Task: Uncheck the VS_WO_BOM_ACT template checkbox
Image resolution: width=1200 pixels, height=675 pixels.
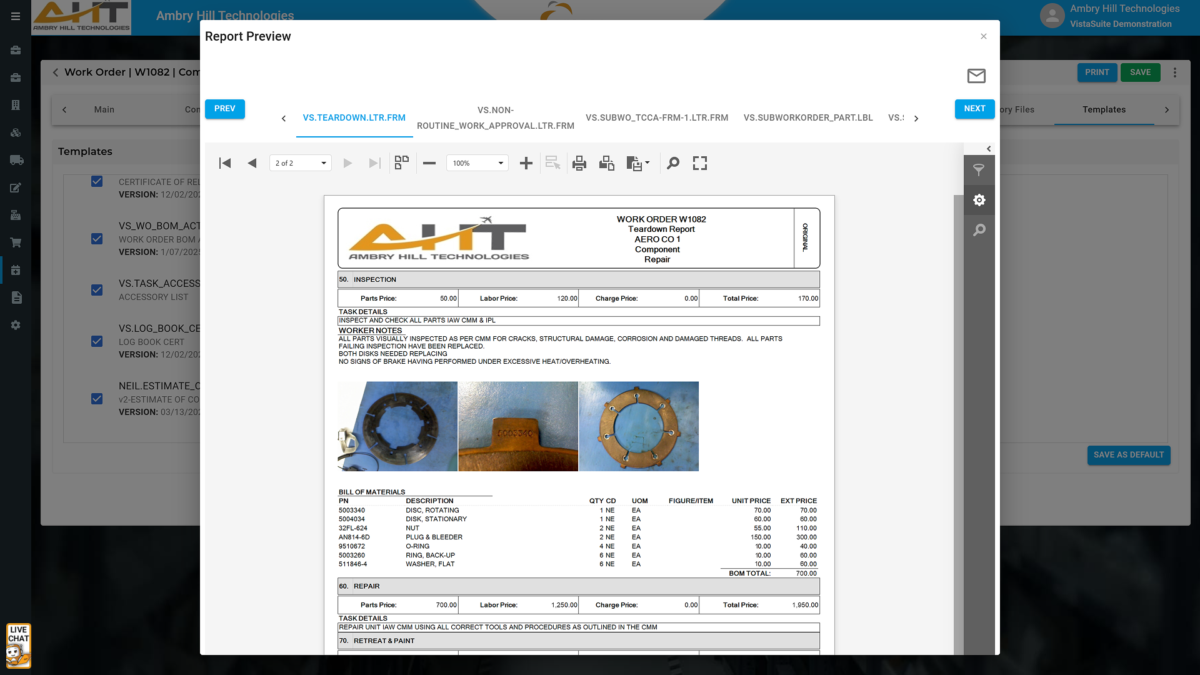Action: [x=97, y=239]
